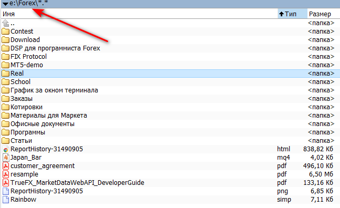Select the Материалы для Маркета folder icon

tap(6, 116)
